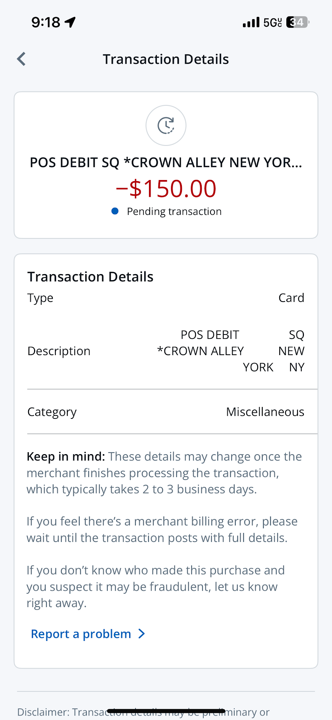Screen dimensions: 332x720
Task: Tap the fraudulent purchase warning paragraph
Action: coord(155,586)
